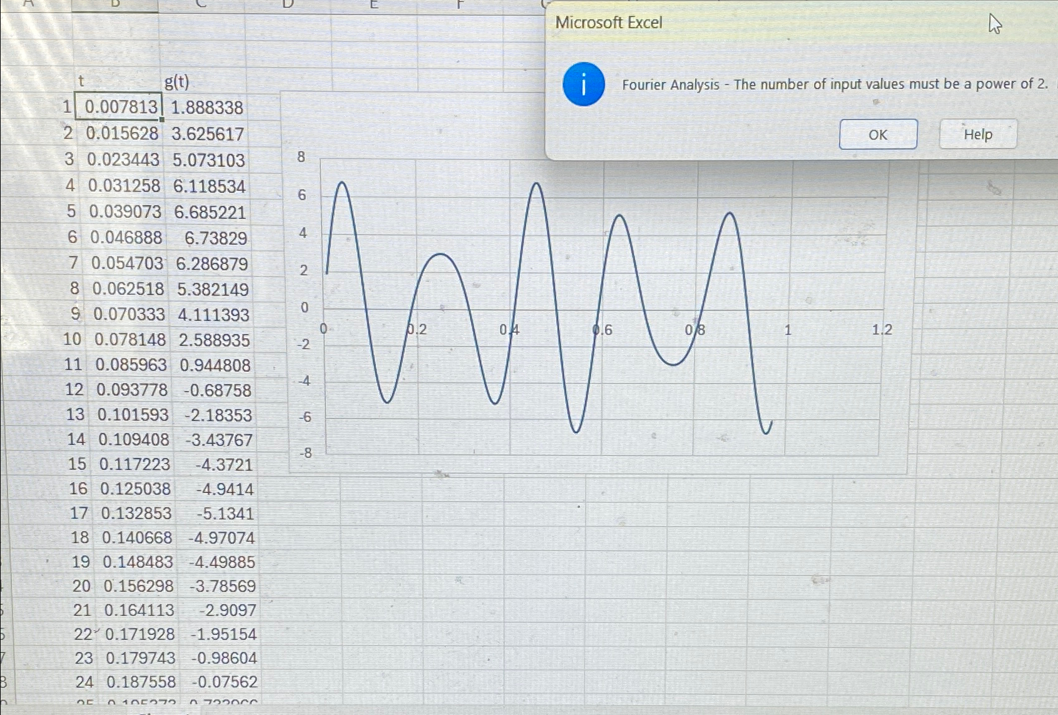1058x715 pixels.
Task: Select cell with value 5.073103
Action: click(x=208, y=160)
